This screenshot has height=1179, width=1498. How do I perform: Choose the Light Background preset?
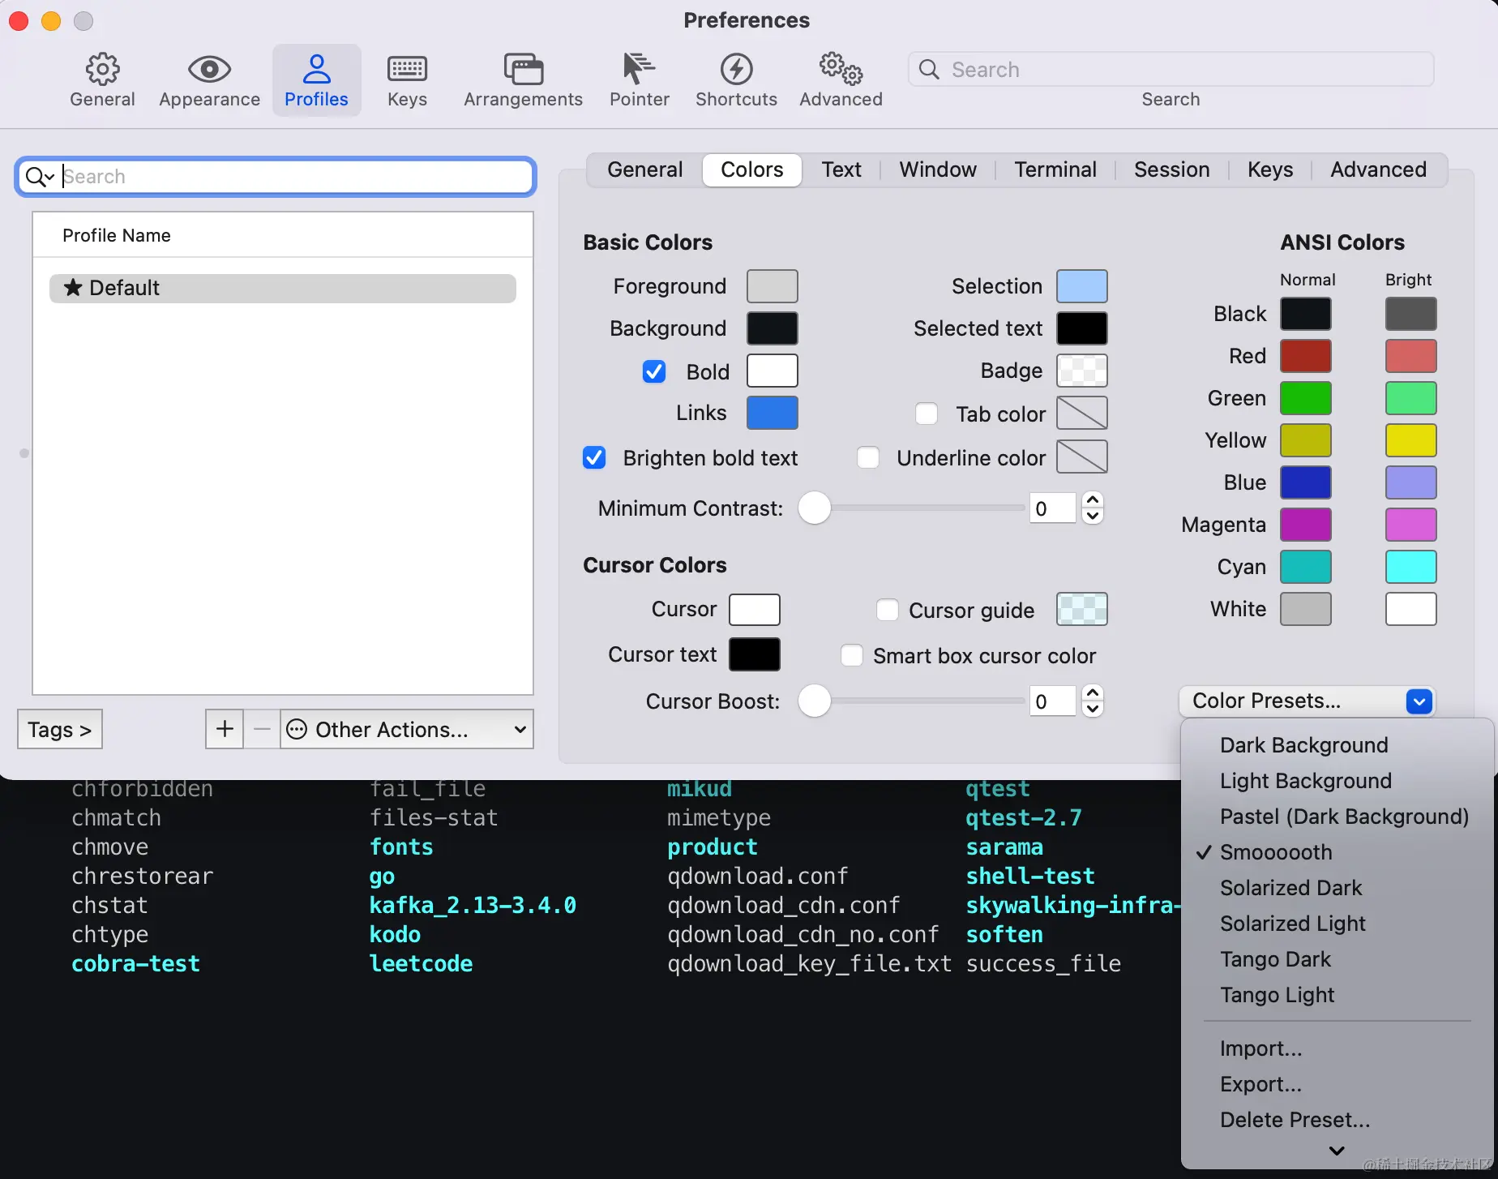1337,781
